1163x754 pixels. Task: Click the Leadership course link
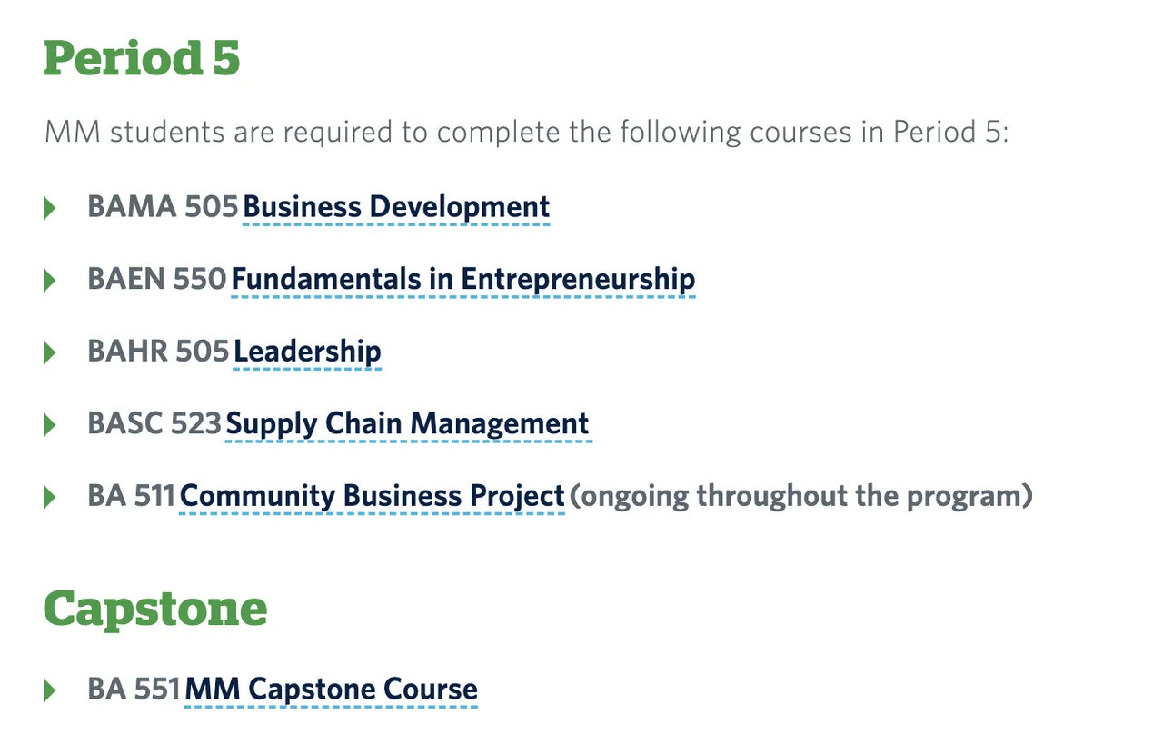click(x=307, y=352)
